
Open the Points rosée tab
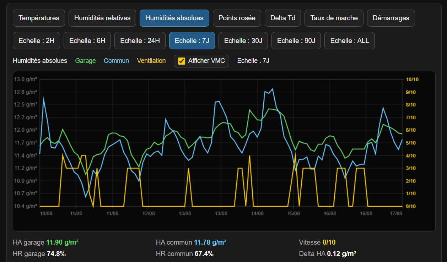[237, 18]
